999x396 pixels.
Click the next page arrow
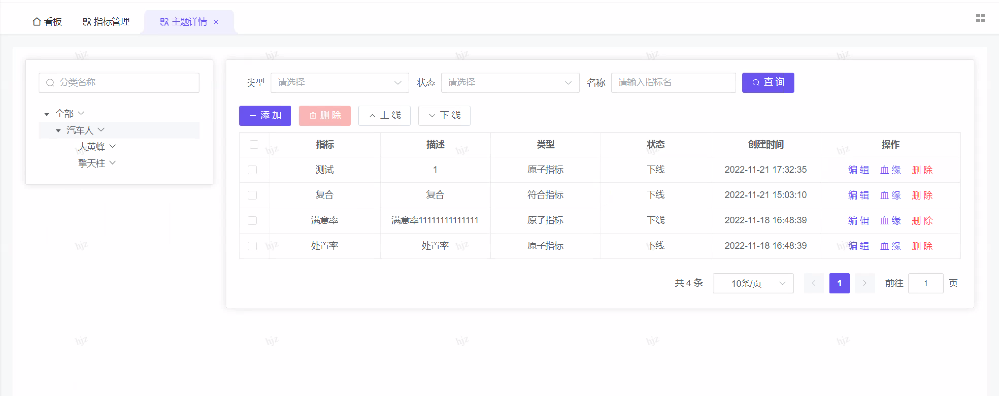click(x=864, y=284)
